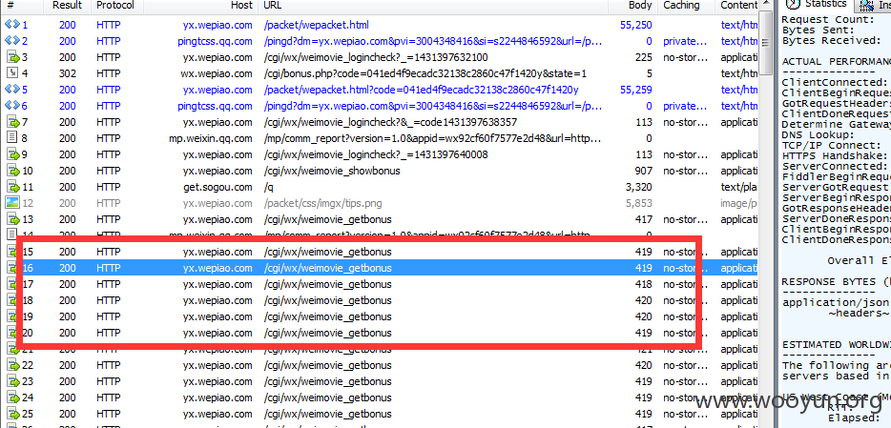Click the "TCP/IP Connect:" statistics line
The height and width of the screenshot is (428, 891).
pyautogui.click(x=829, y=145)
